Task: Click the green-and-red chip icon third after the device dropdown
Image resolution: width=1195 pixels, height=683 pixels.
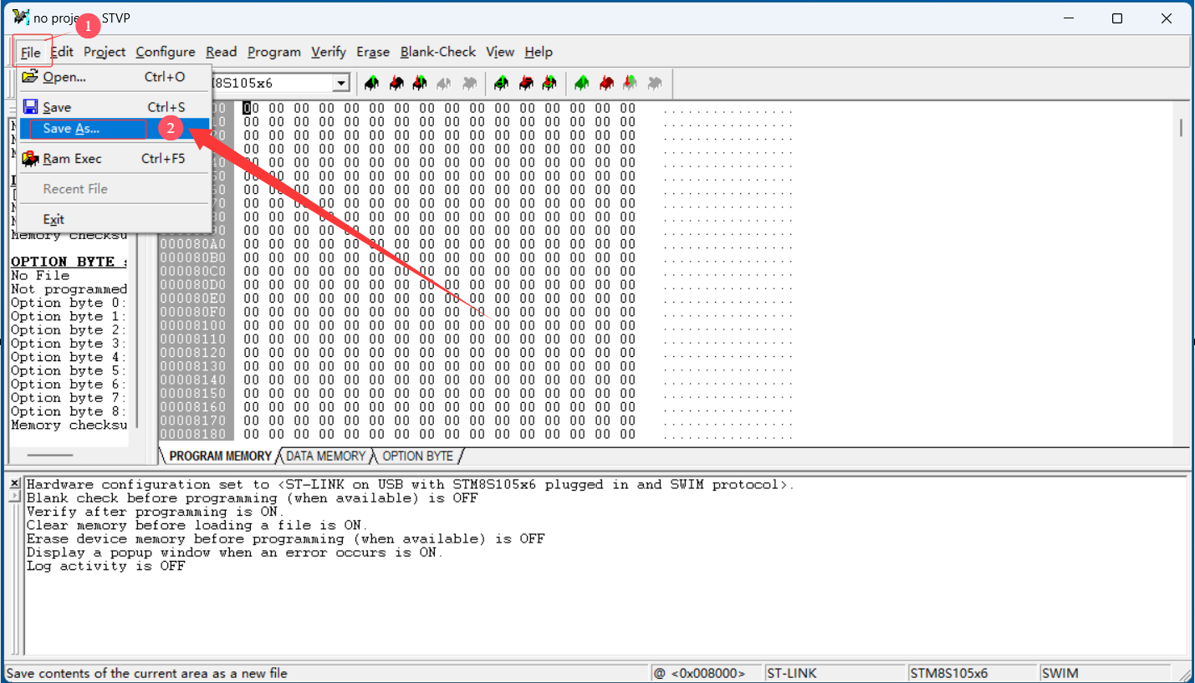Action: click(x=421, y=83)
